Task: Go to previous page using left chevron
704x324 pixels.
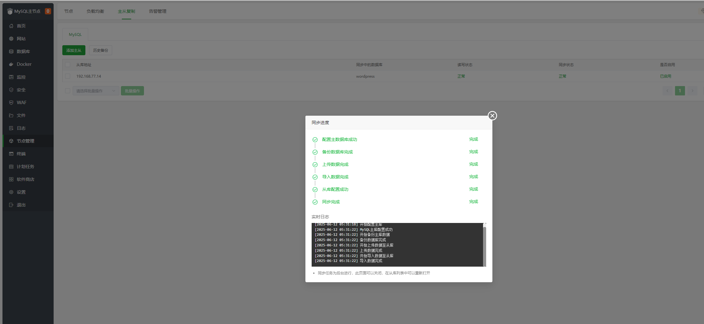Action: point(667,91)
